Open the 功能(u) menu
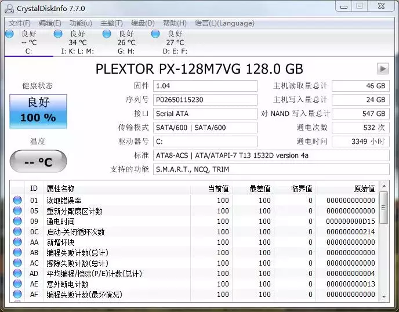 (x=81, y=23)
